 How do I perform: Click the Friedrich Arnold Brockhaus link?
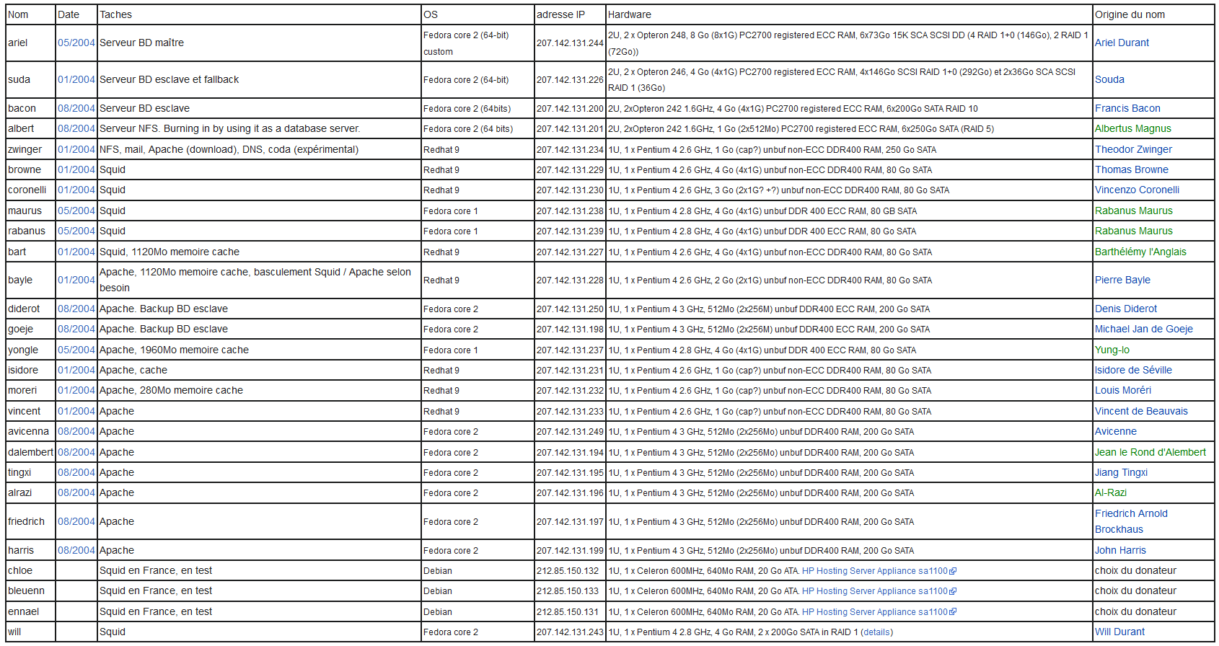pyautogui.click(x=1131, y=521)
